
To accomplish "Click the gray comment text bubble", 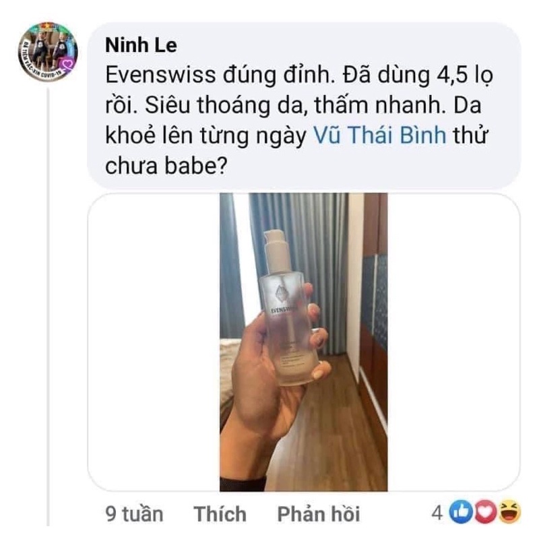I will point(305,106).
